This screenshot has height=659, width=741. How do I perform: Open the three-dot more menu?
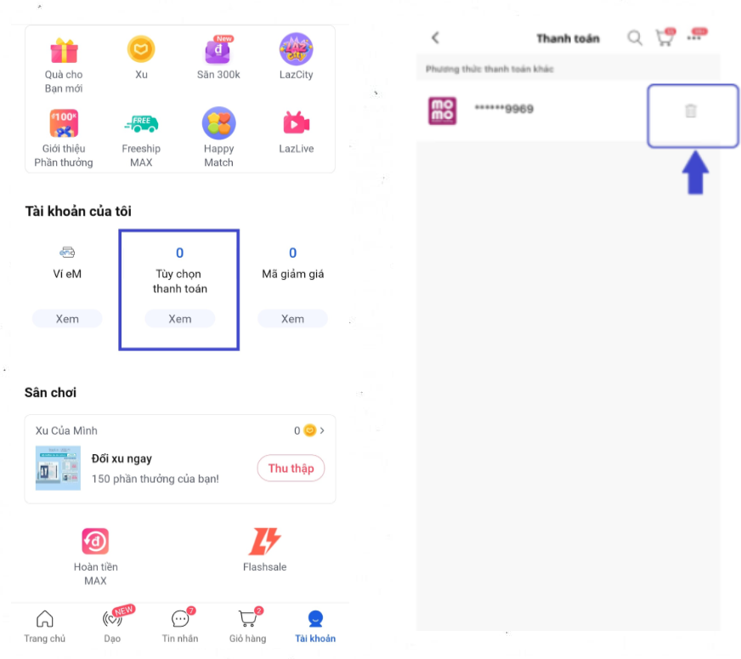[695, 37]
